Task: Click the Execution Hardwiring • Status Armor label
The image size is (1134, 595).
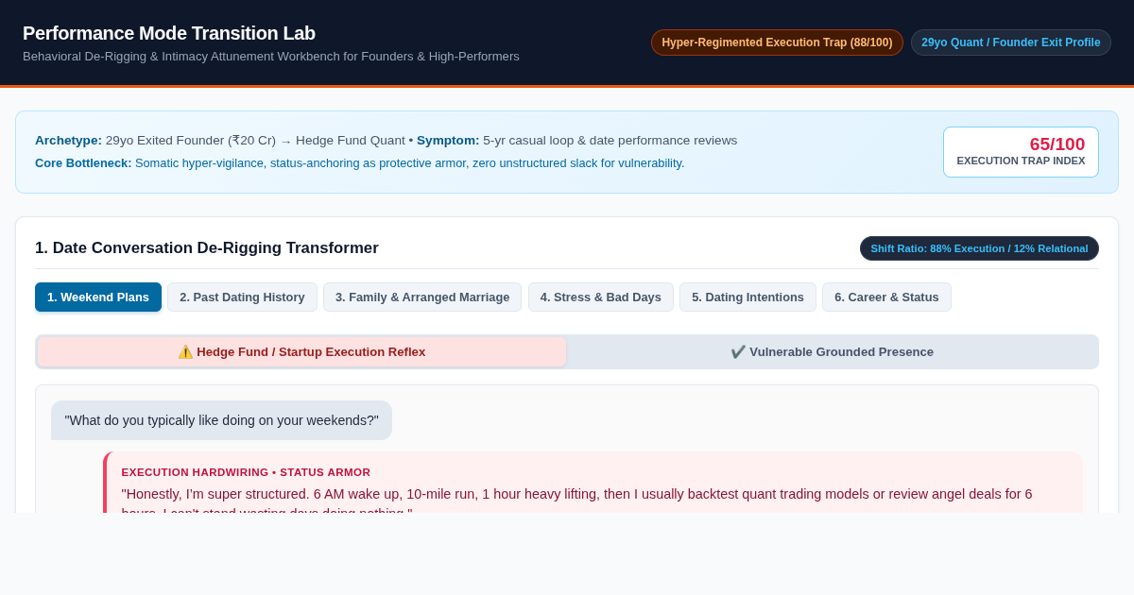Action: (246, 472)
